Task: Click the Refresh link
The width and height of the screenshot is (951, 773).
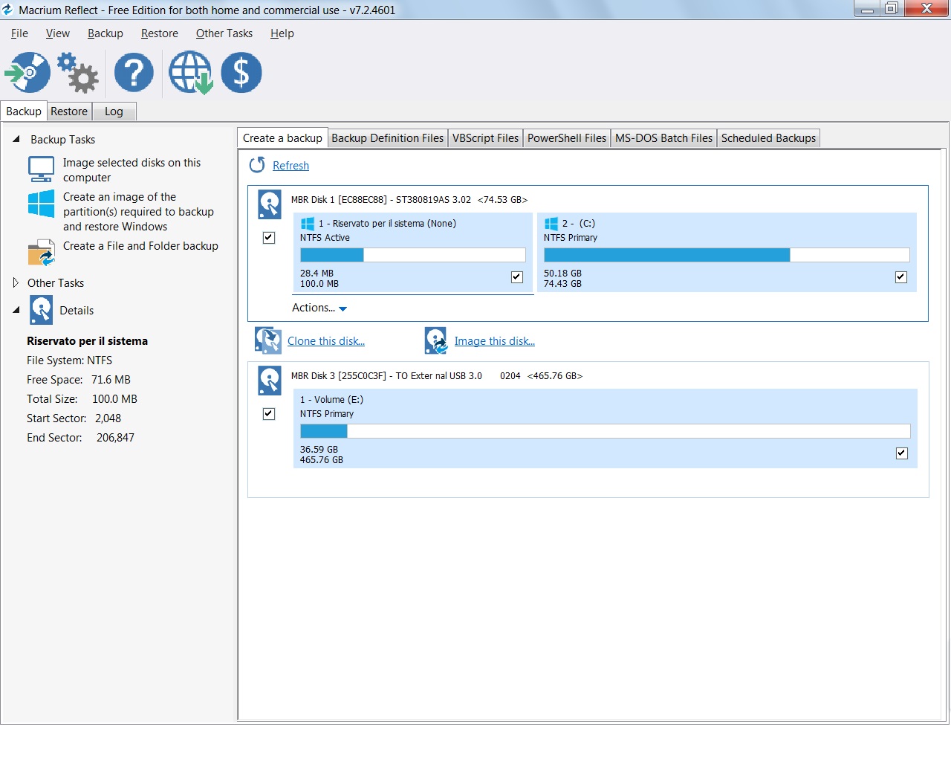Action: [x=291, y=166]
